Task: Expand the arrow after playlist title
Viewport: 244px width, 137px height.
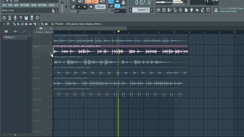Action: (102, 24)
